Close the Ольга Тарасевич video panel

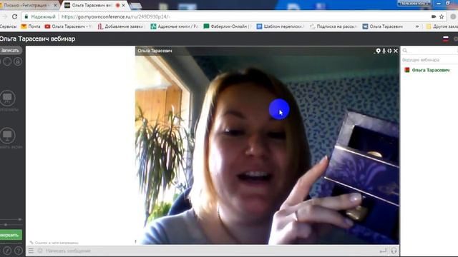pos(396,51)
